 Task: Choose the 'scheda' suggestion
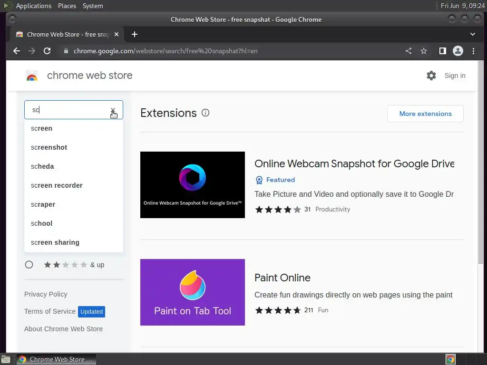[x=74, y=166]
